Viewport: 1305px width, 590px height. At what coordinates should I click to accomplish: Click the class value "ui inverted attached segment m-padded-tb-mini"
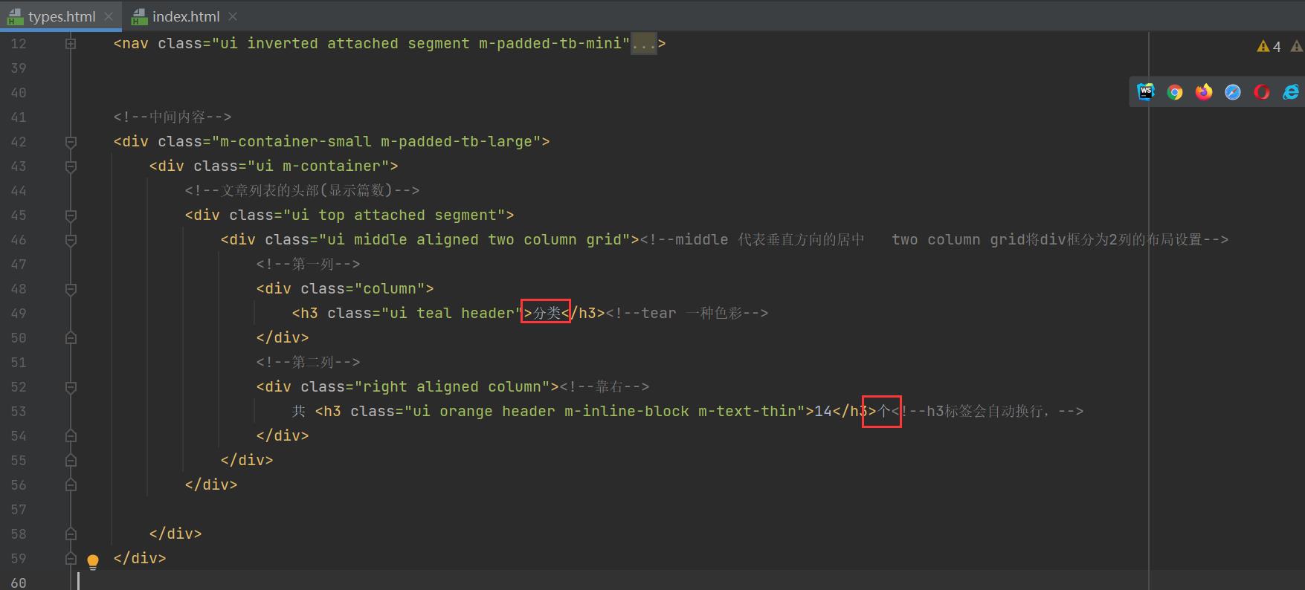421,44
